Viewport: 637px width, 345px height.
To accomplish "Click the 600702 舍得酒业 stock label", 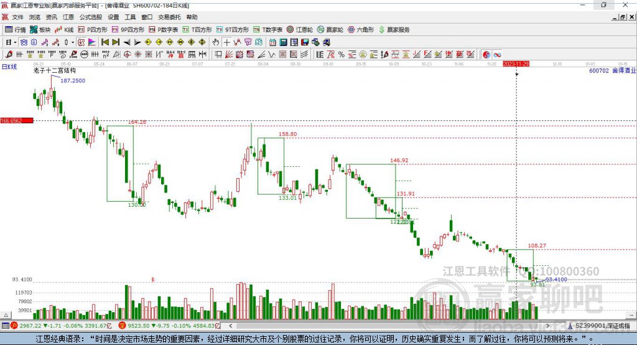I will [612, 70].
